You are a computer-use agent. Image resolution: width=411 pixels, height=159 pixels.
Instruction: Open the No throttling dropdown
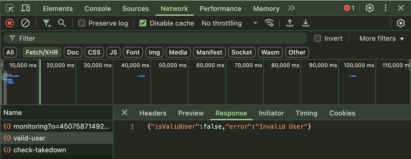coord(229,23)
